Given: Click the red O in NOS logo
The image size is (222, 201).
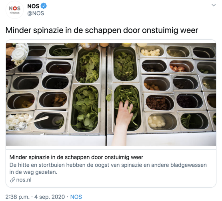Looking at the screenshot, I should 14,8.
